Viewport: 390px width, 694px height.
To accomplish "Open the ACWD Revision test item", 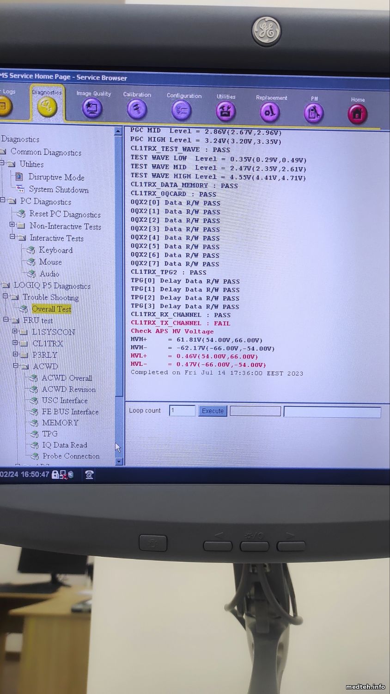I will click(x=68, y=389).
